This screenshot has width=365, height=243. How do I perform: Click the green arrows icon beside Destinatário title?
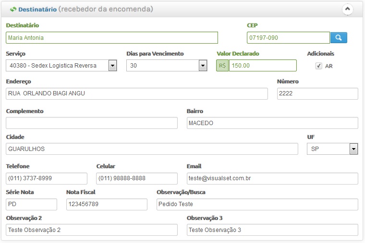(x=13, y=9)
